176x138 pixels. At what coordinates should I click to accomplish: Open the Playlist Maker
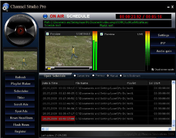click(20, 84)
